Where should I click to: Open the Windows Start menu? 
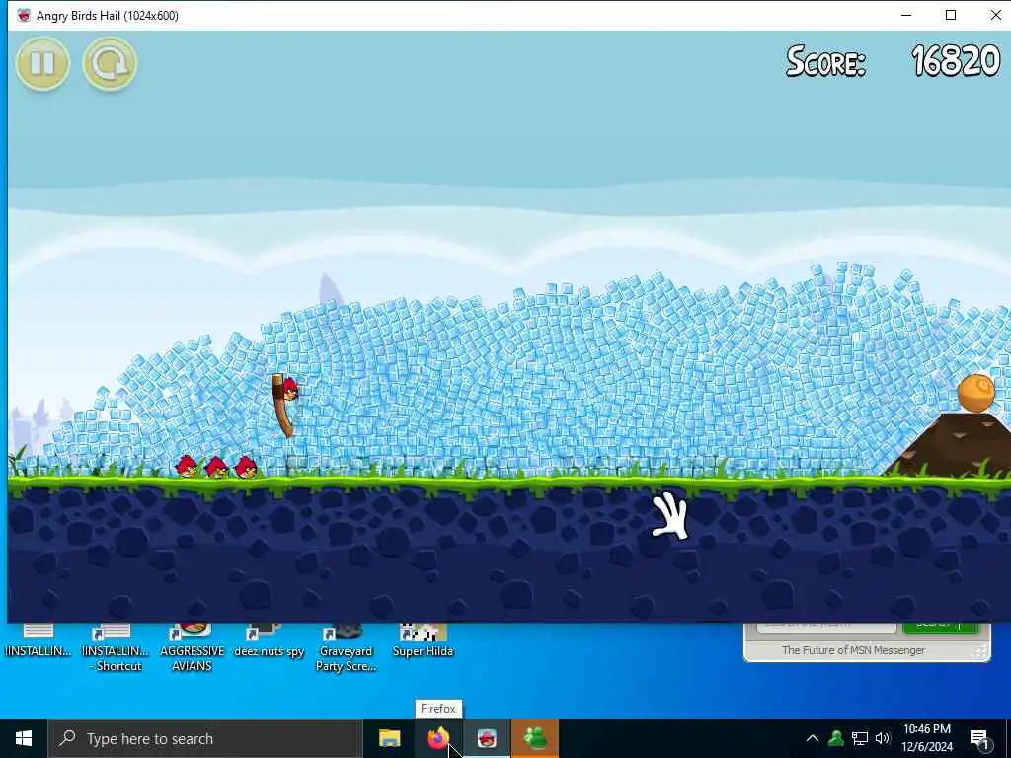(x=24, y=738)
